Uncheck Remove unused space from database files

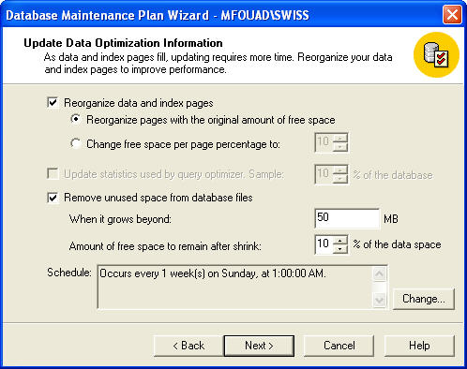[x=53, y=198]
